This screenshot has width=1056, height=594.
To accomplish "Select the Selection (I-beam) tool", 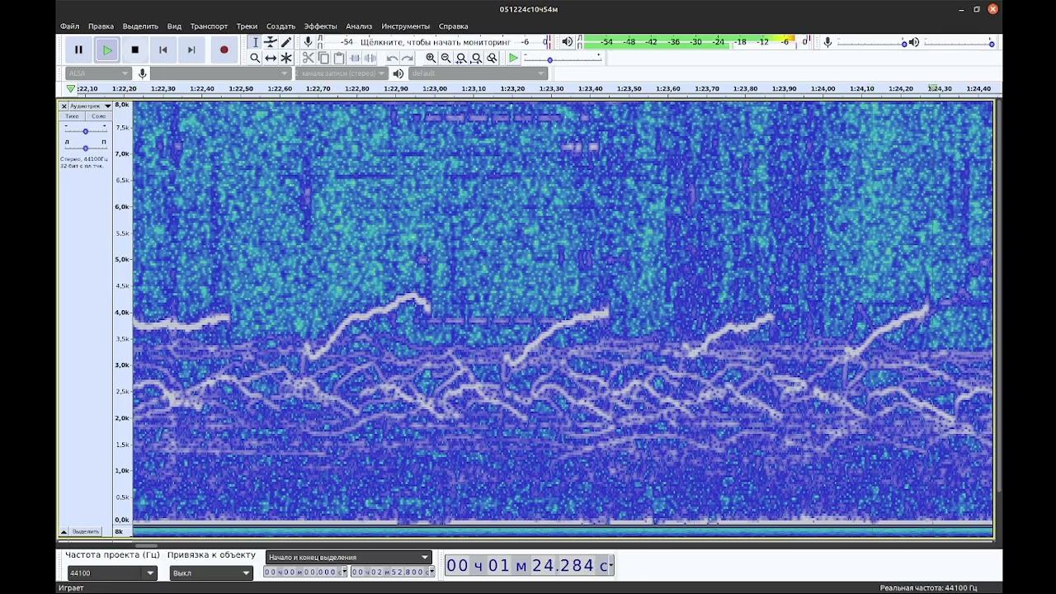I will coord(255,42).
